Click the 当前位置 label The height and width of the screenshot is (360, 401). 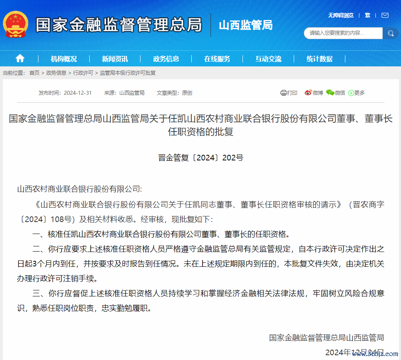(x=14, y=73)
